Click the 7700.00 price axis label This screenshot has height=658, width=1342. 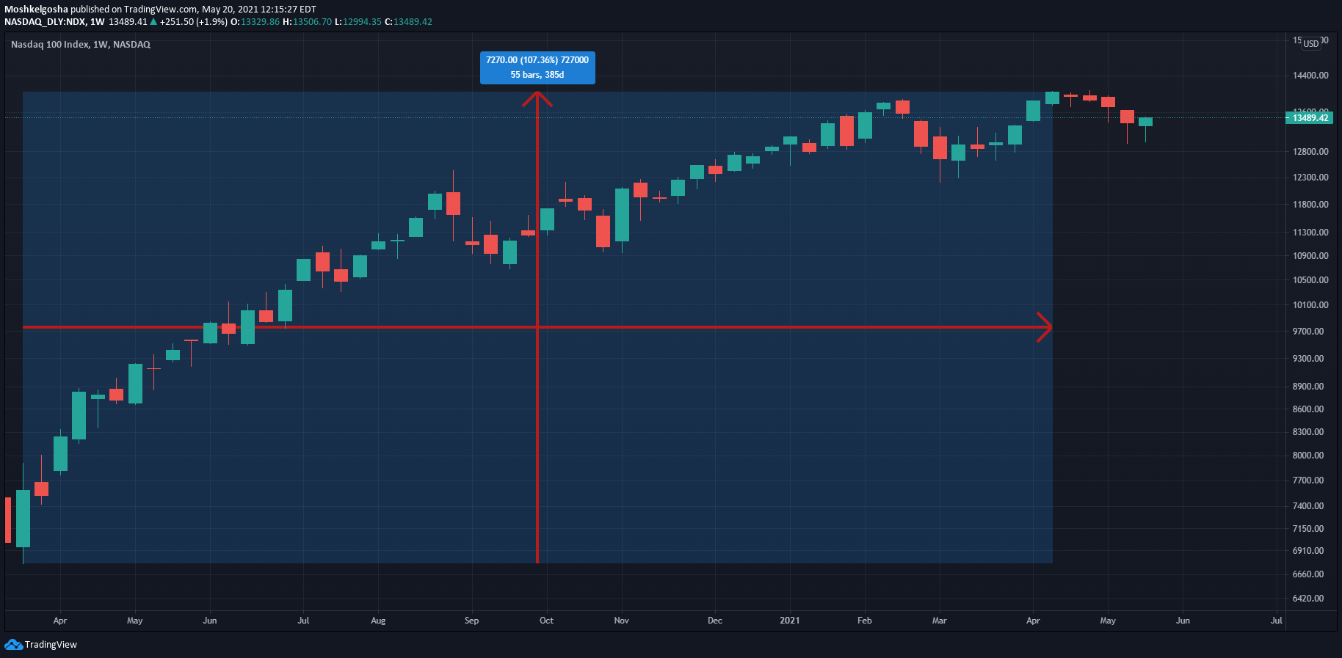(x=1308, y=480)
